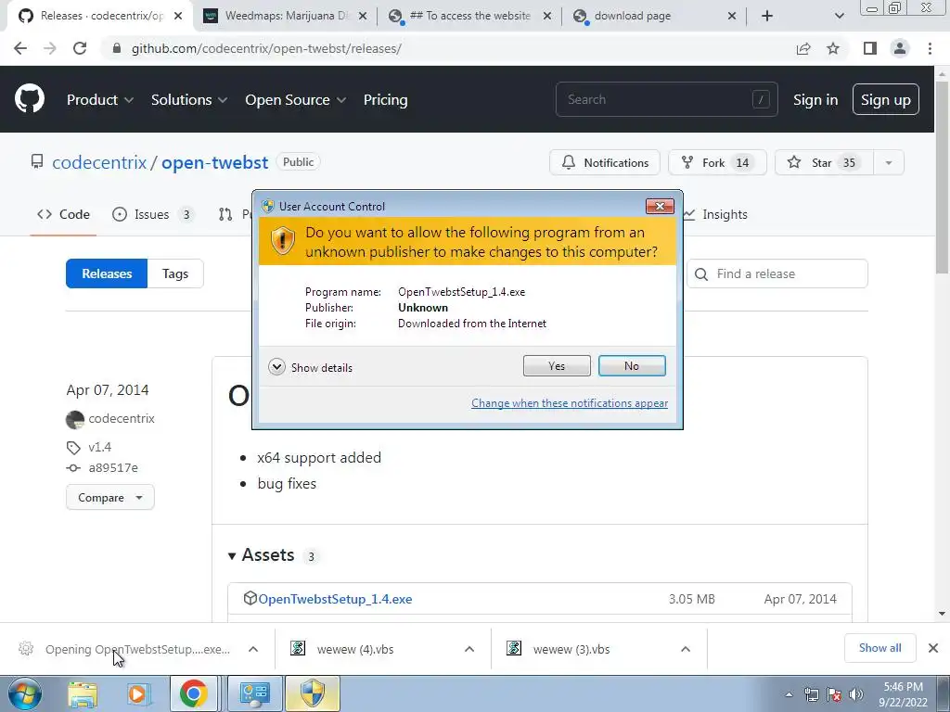Fork the repository with the Fork button
Viewport: 950px width, 712px height.
717,163
